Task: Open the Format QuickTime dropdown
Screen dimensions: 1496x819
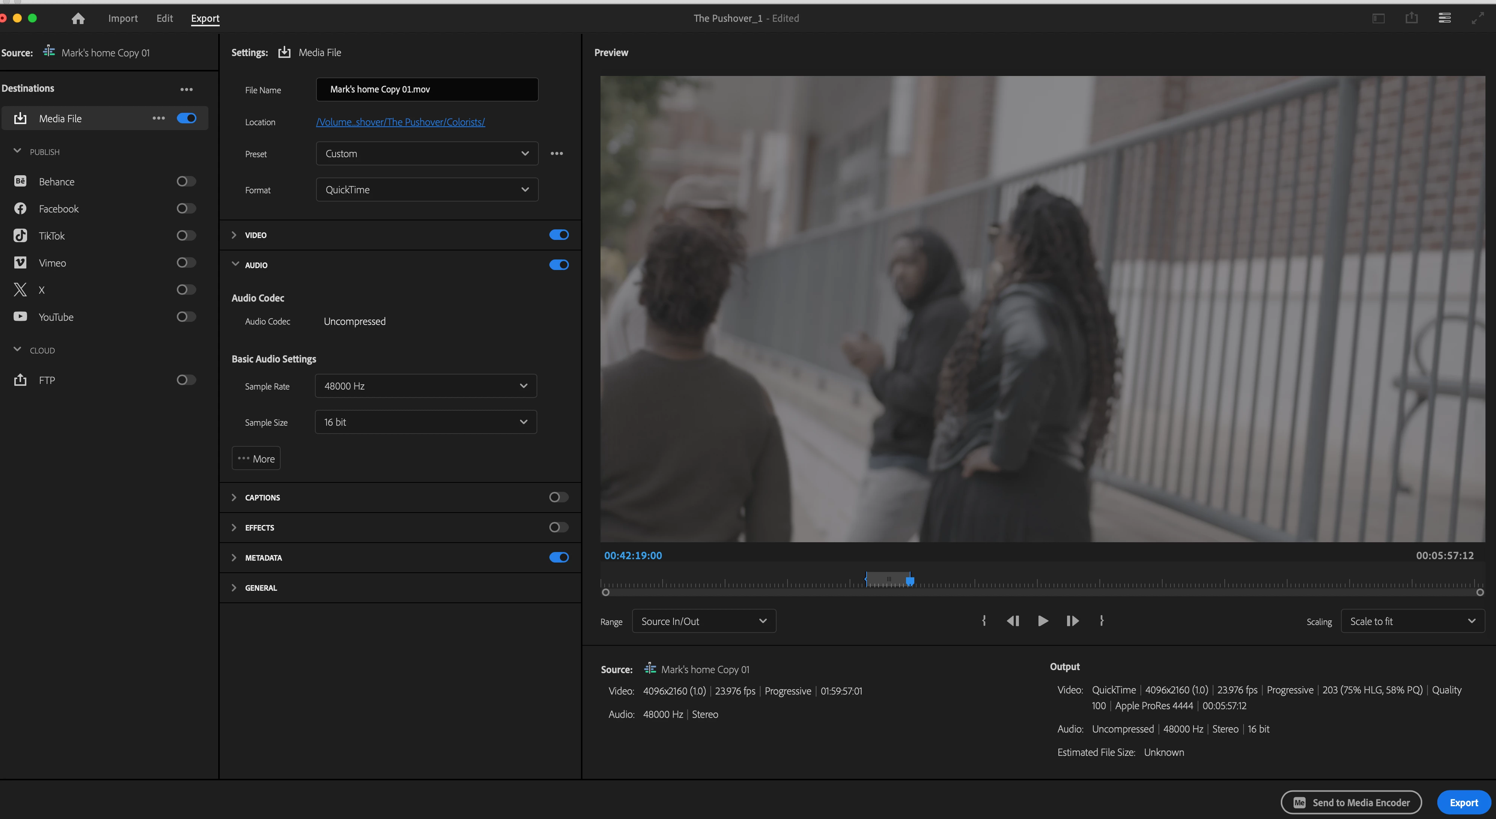Action: tap(427, 190)
